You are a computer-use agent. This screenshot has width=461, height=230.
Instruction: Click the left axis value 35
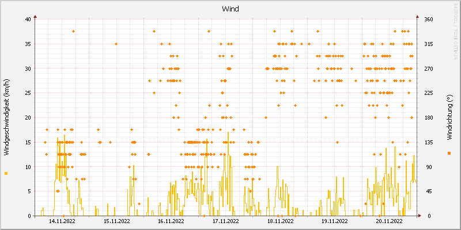[28, 44]
